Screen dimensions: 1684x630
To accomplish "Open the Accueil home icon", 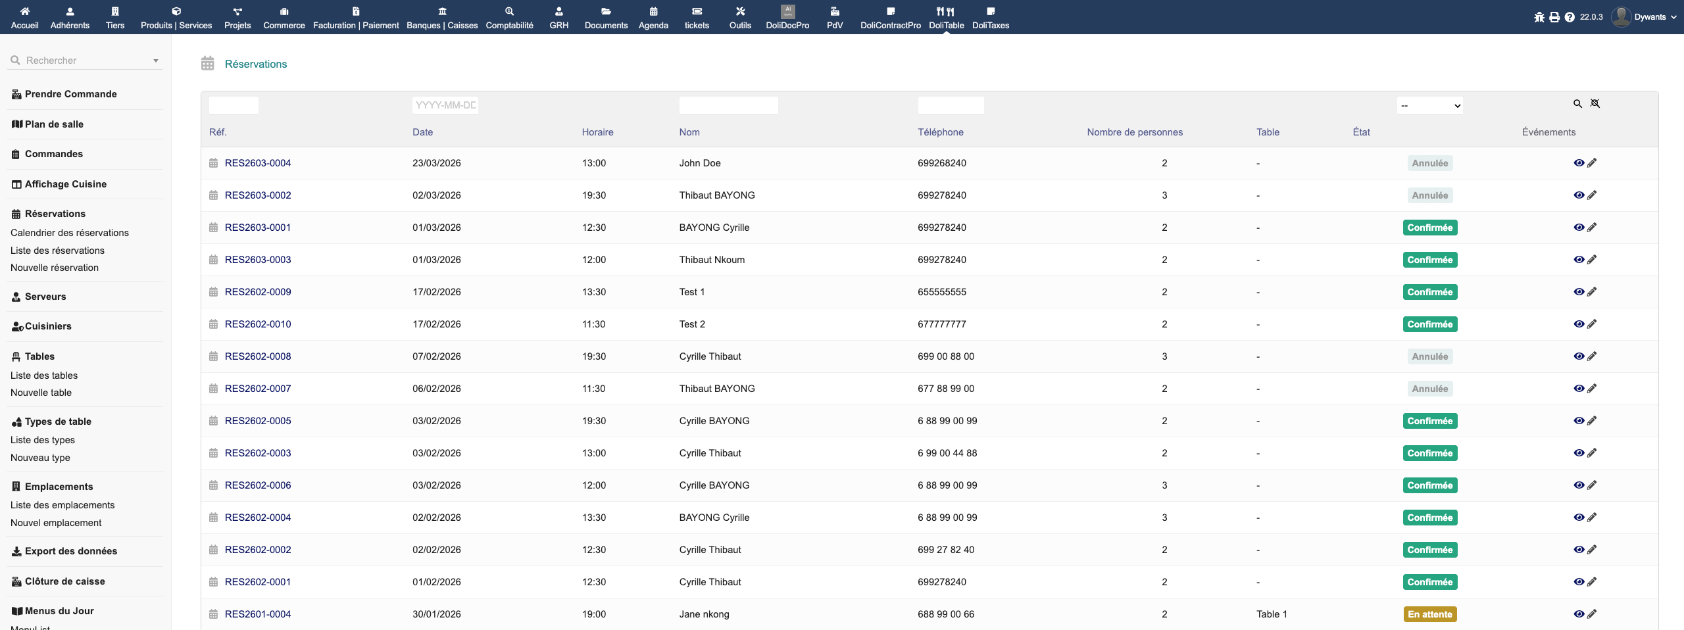I will (24, 17).
